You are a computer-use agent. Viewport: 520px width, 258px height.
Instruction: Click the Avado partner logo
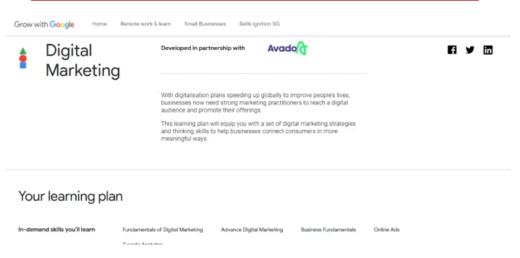tap(288, 48)
